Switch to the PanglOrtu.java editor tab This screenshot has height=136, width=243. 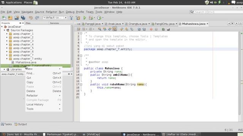[x=164, y=24]
